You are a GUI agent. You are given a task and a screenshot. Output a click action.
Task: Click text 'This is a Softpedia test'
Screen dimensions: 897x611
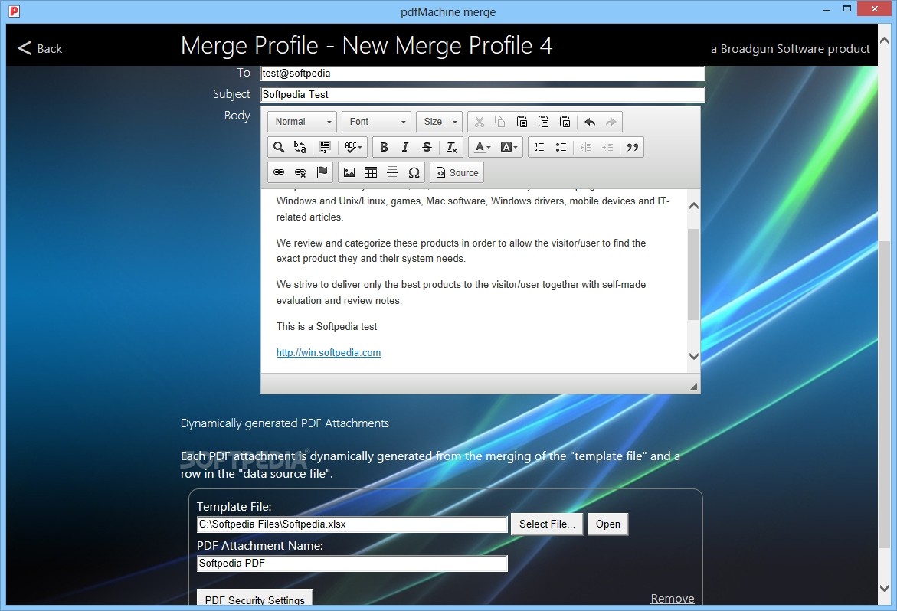pos(326,326)
